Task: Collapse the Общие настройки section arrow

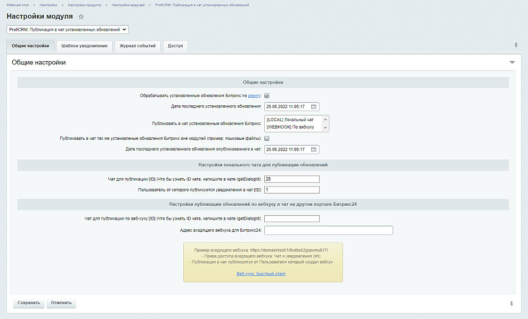Action: [x=512, y=63]
